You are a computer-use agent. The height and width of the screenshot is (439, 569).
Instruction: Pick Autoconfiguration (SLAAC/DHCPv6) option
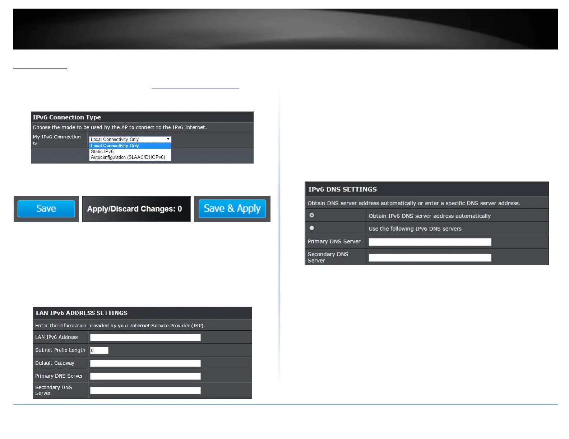coord(130,157)
